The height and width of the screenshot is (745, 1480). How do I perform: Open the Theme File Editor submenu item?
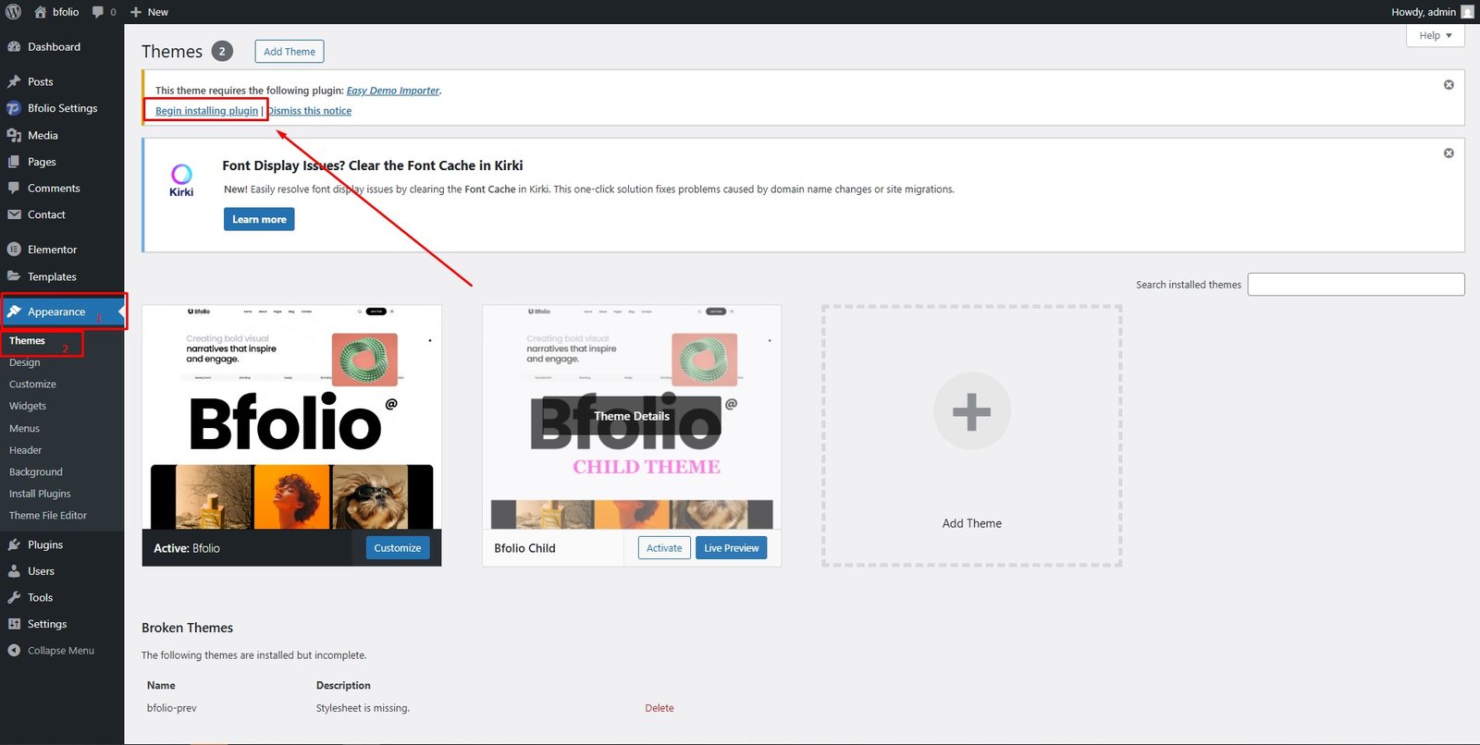pos(48,516)
